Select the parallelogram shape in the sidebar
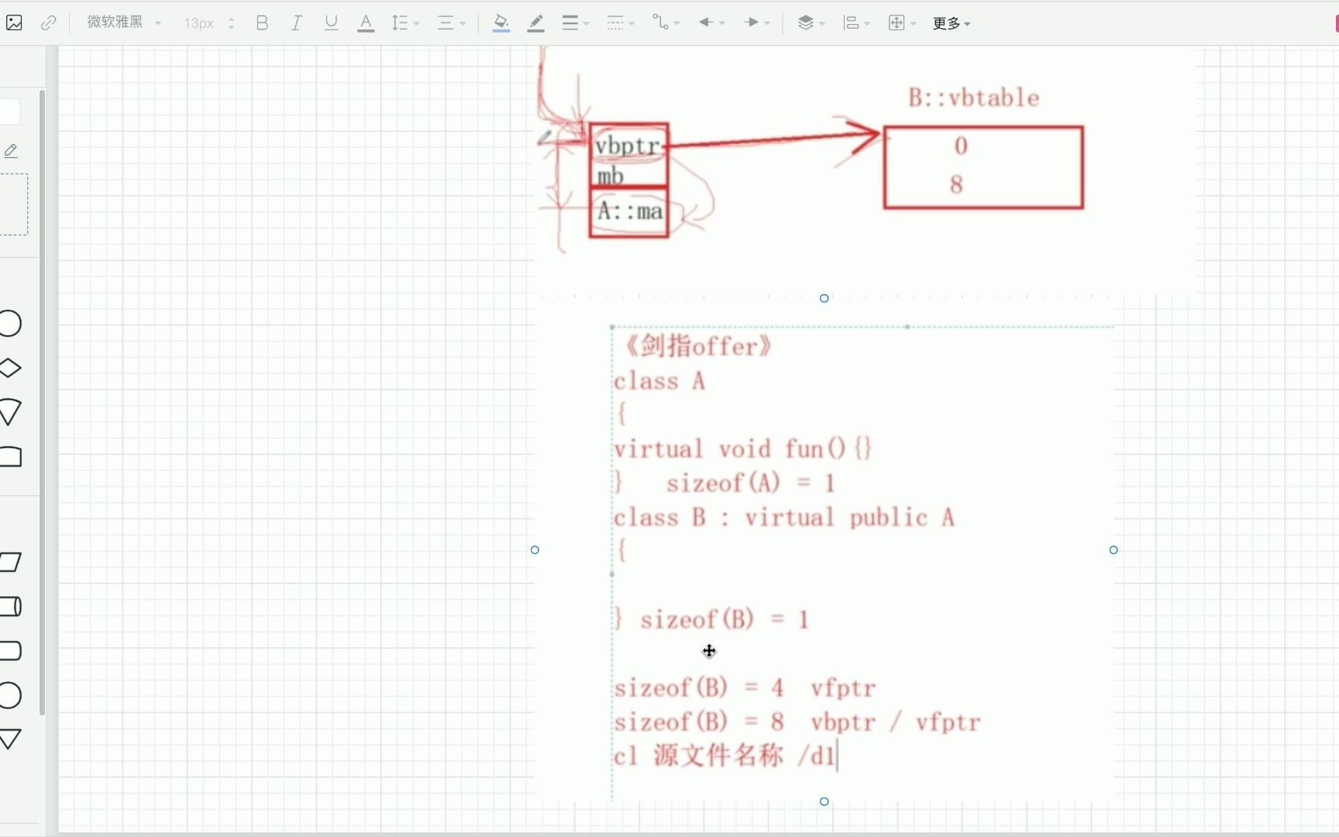The width and height of the screenshot is (1339, 837). coord(10,562)
